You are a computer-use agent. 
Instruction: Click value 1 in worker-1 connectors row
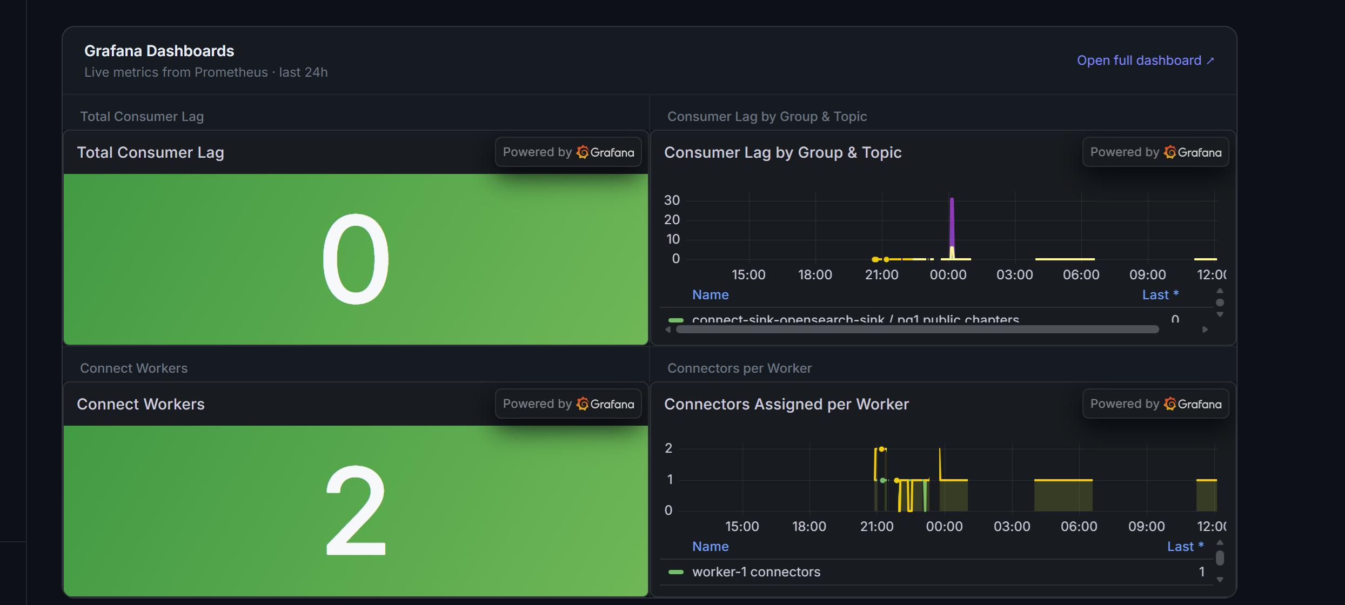tap(1201, 572)
